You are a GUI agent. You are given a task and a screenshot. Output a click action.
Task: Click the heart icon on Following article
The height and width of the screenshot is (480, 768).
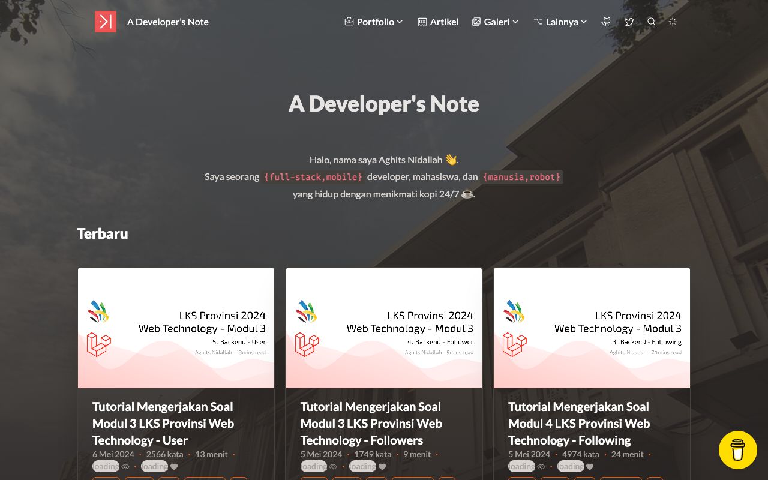[590, 466]
